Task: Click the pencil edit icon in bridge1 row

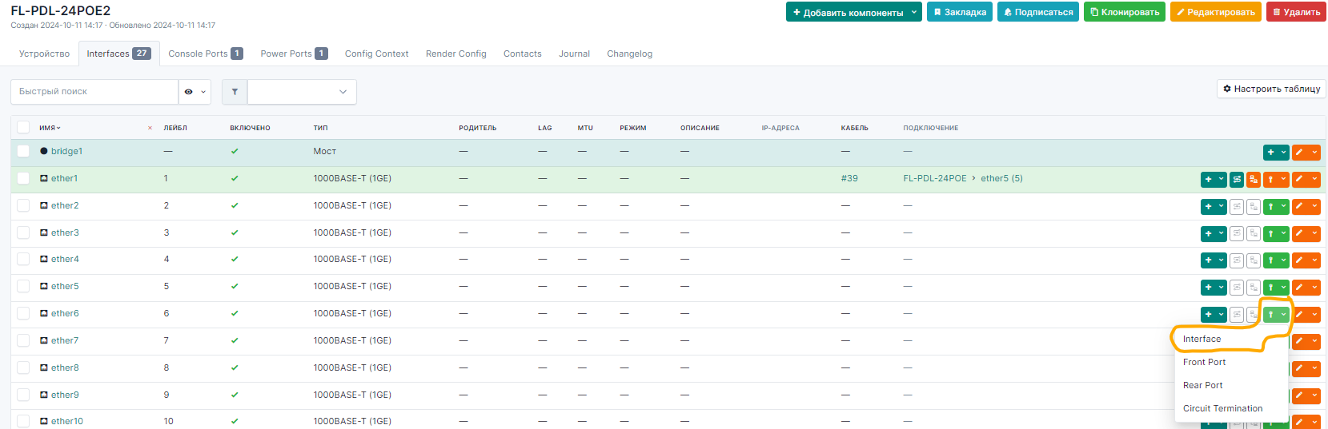Action: point(1299,153)
